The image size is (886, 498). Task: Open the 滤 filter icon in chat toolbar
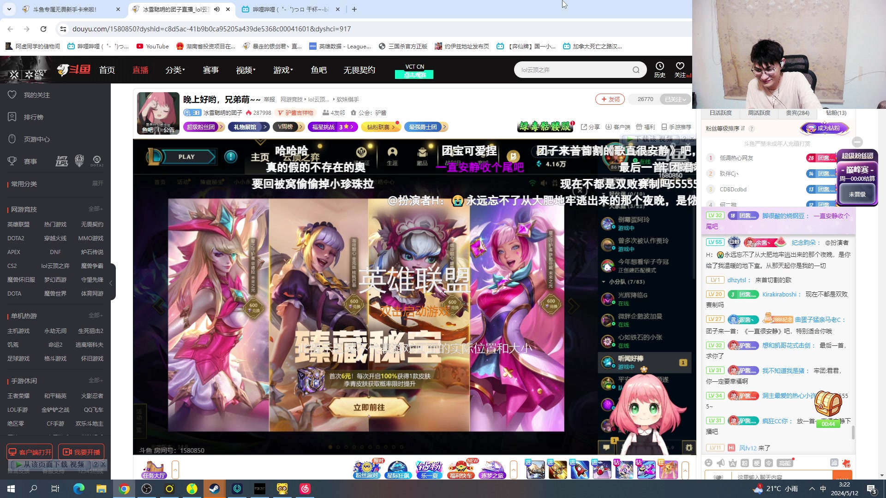pos(834,462)
